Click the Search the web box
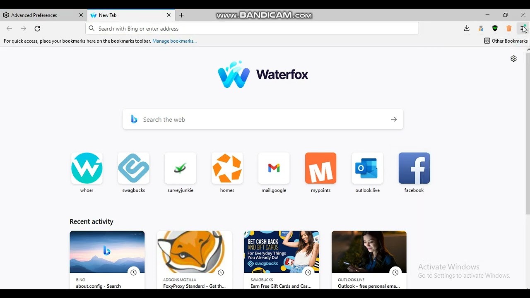The width and height of the screenshot is (530, 298). [263, 119]
